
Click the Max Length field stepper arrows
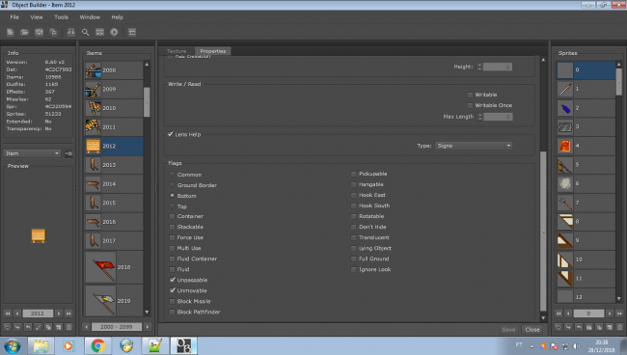click(x=479, y=117)
